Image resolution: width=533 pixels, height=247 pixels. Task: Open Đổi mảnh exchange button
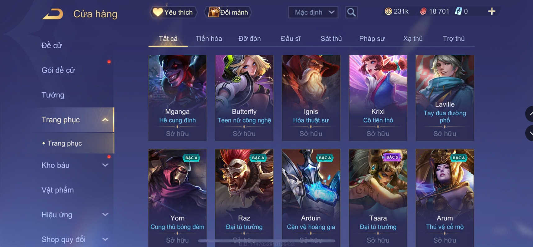click(x=228, y=12)
